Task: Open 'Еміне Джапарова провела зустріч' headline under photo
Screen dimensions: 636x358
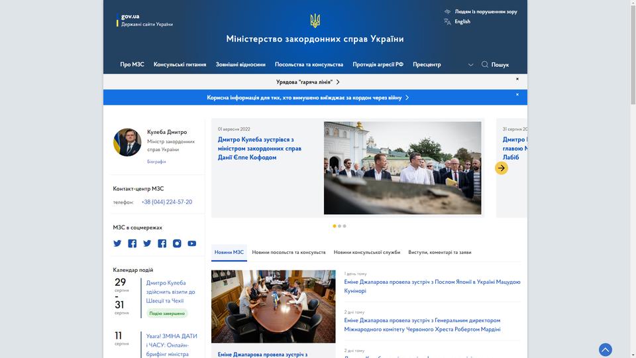Action: pyautogui.click(x=263, y=354)
